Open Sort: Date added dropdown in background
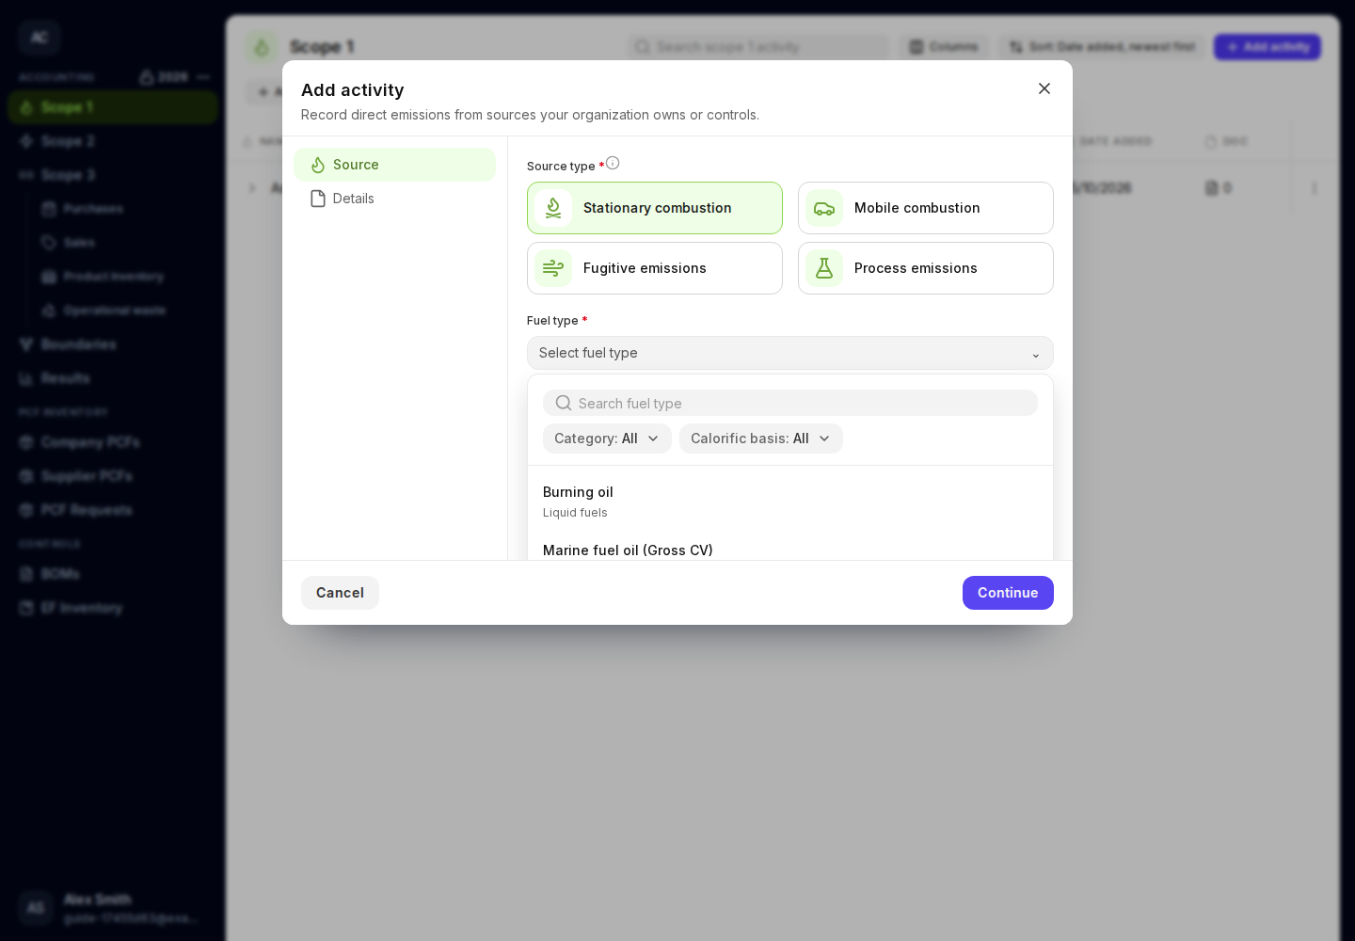The image size is (1355, 941). pyautogui.click(x=1102, y=47)
